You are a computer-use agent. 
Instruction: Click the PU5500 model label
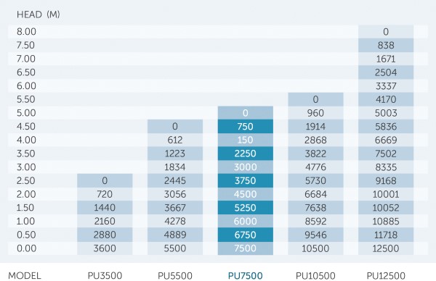(x=175, y=276)
